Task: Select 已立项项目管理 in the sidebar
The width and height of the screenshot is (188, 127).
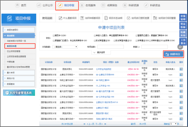Action: click(x=14, y=51)
